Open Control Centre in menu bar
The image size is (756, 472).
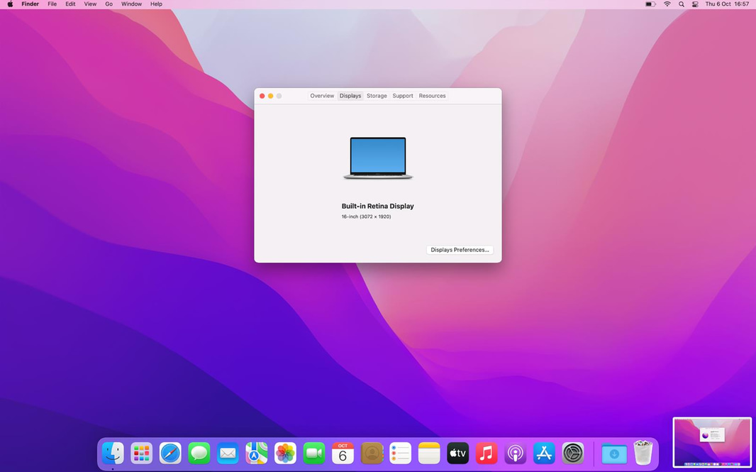(x=695, y=4)
